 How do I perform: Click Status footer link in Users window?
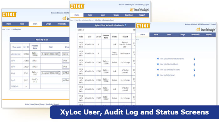27,104
